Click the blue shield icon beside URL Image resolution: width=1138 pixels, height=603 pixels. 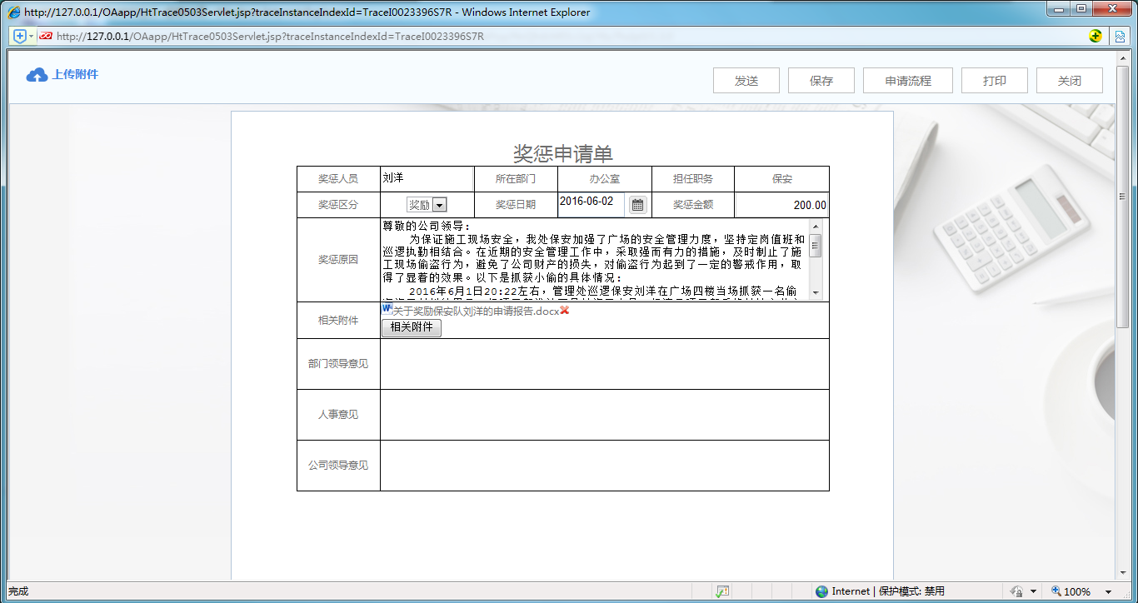click(x=20, y=36)
